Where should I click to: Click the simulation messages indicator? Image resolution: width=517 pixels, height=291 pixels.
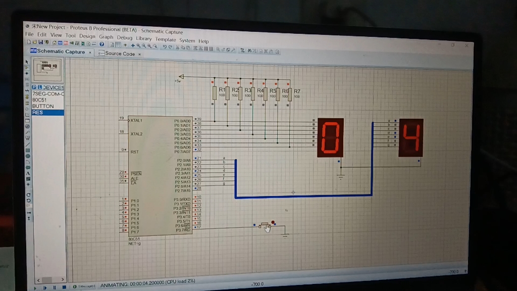click(x=84, y=286)
